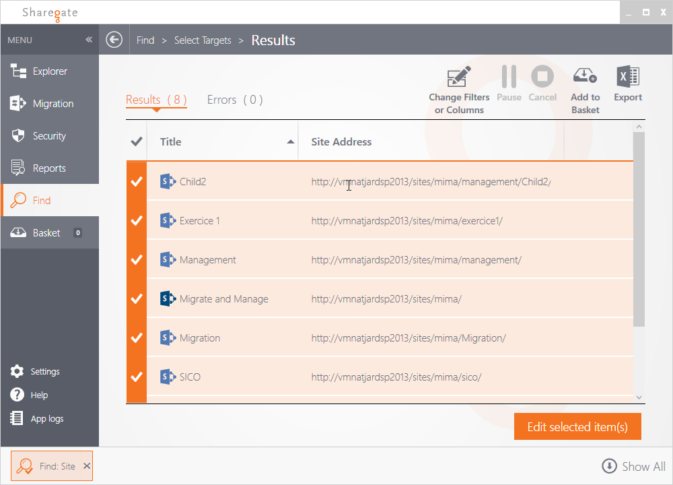Select the sites/mima/ root address URL
The height and width of the screenshot is (485, 673).
(386, 299)
